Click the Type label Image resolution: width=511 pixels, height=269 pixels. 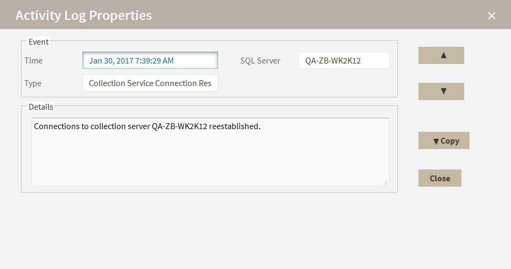click(33, 83)
